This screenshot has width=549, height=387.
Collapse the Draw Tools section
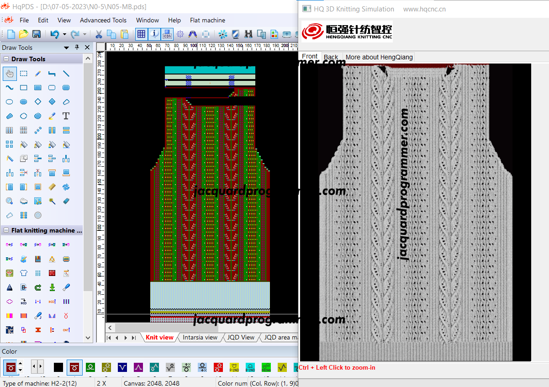click(6, 59)
